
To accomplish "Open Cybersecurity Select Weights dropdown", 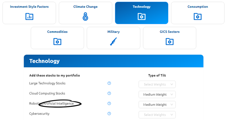I will click(x=157, y=115).
